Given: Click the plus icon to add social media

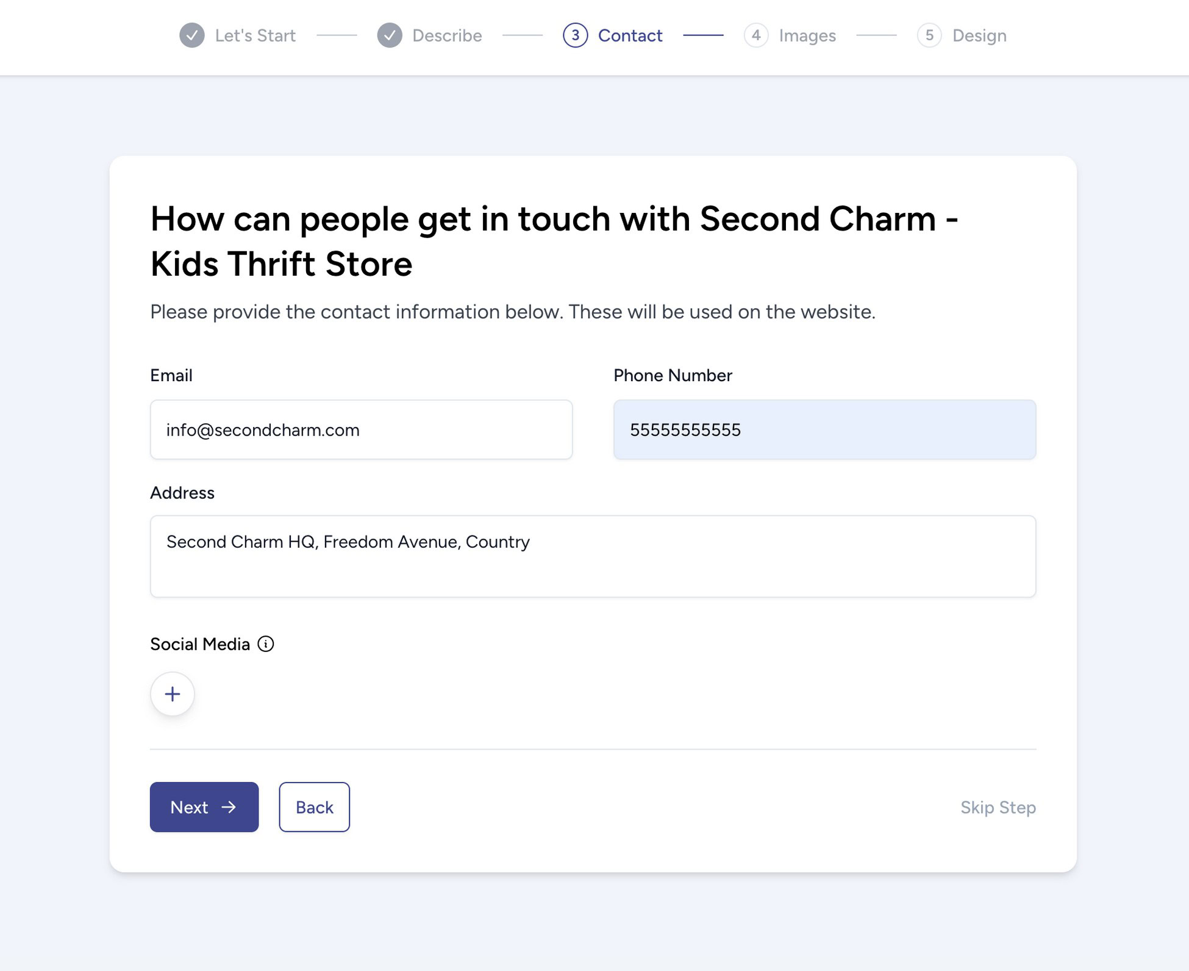Looking at the screenshot, I should coord(173,693).
